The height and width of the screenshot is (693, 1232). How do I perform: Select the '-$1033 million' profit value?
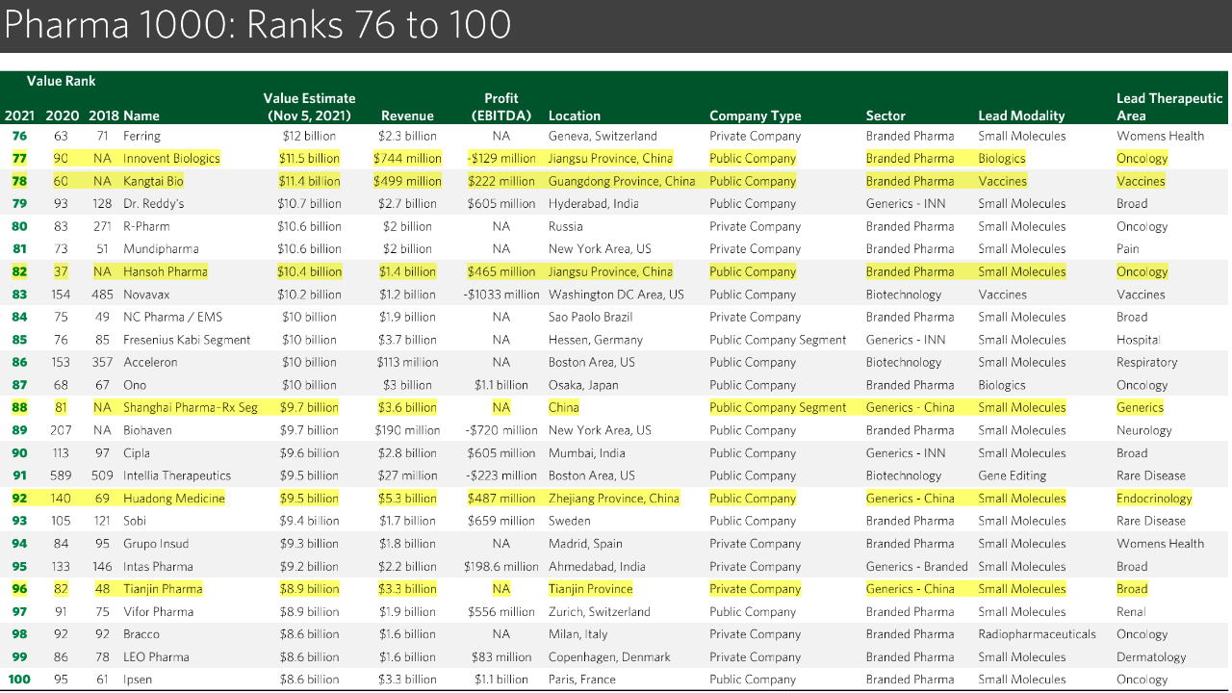pyautogui.click(x=500, y=295)
